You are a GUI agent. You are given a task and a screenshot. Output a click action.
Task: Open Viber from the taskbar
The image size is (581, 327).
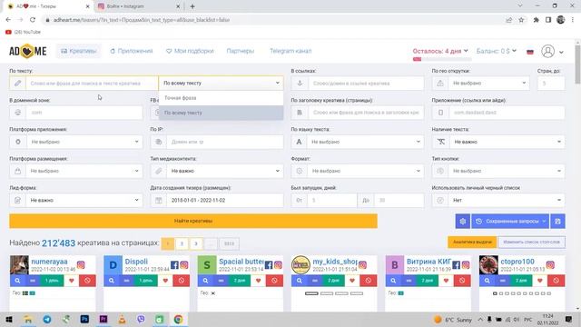click(x=141, y=319)
